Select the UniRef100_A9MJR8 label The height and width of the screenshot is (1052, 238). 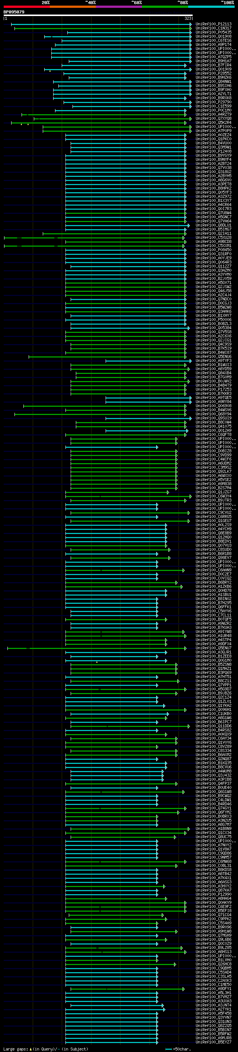click(x=213, y=1039)
